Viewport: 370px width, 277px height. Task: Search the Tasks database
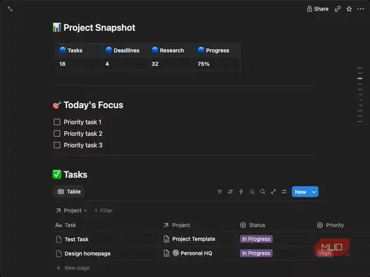click(262, 192)
